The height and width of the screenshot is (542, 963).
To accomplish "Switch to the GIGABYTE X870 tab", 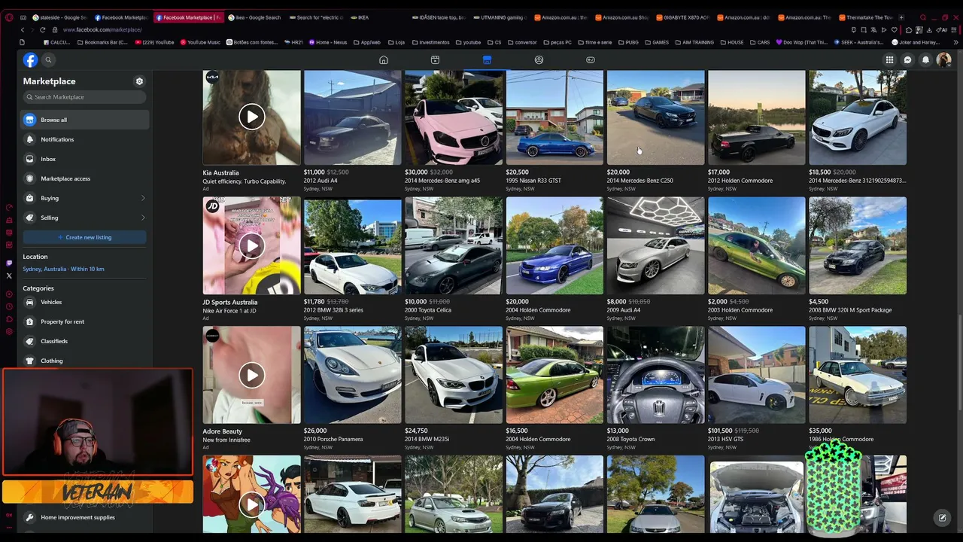I will (x=683, y=17).
